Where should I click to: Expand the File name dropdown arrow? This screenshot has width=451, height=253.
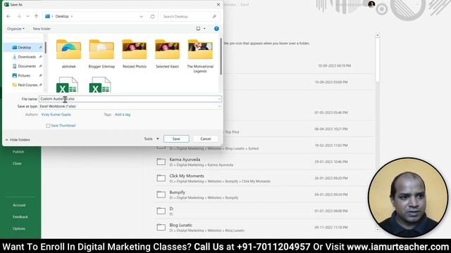click(x=219, y=99)
